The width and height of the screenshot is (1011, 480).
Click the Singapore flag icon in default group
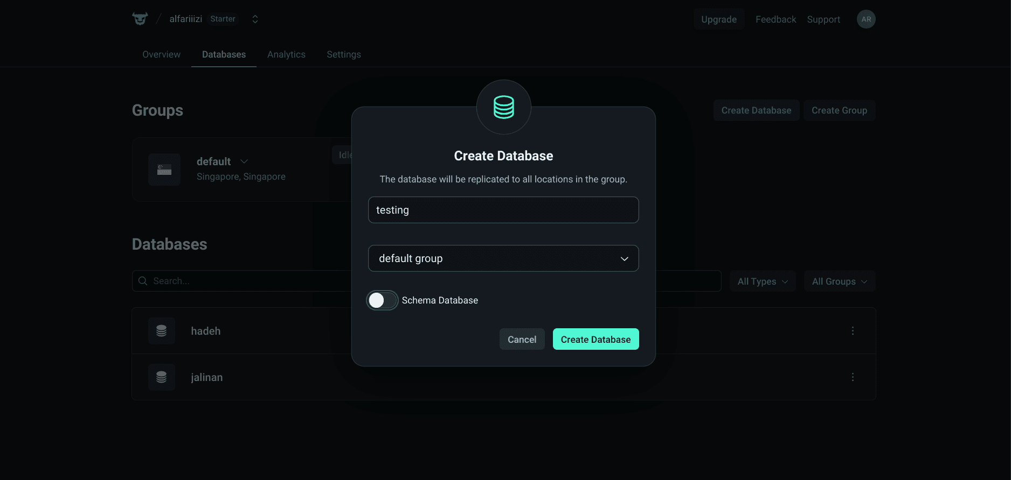[x=164, y=170]
